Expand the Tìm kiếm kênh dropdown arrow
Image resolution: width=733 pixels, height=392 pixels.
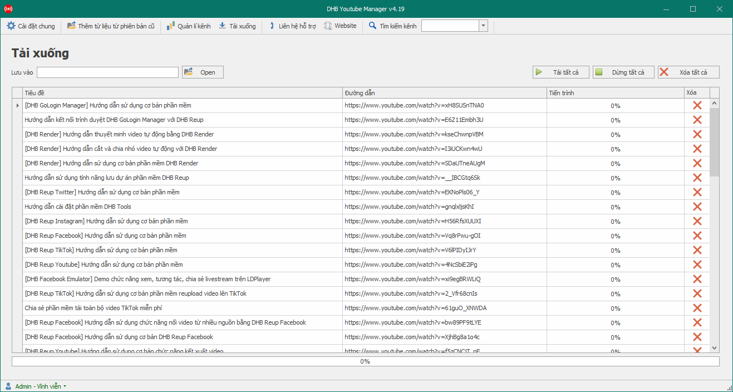click(483, 26)
